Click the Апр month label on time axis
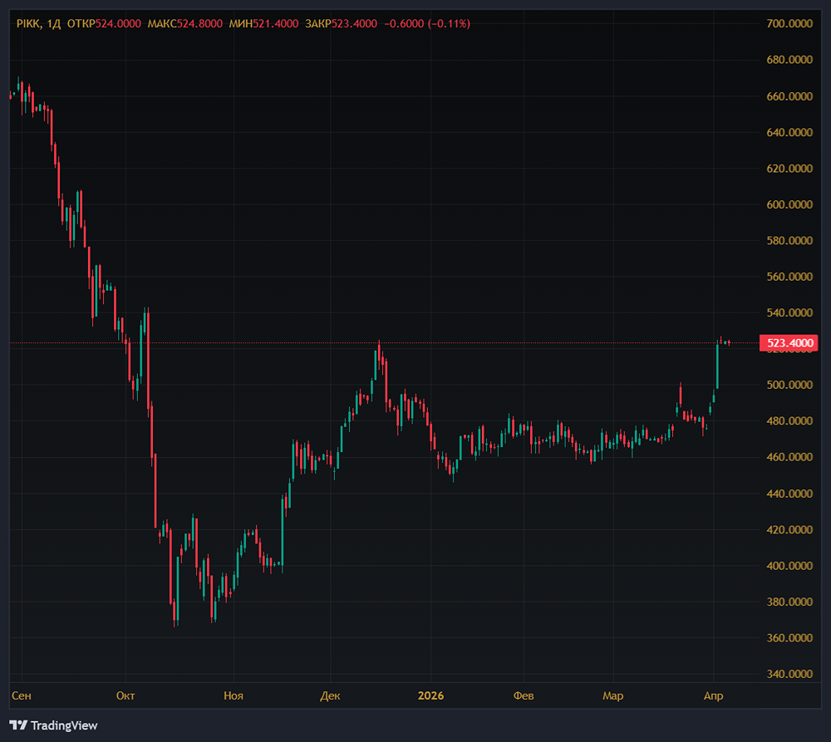This screenshot has height=742, width=831. click(x=713, y=695)
